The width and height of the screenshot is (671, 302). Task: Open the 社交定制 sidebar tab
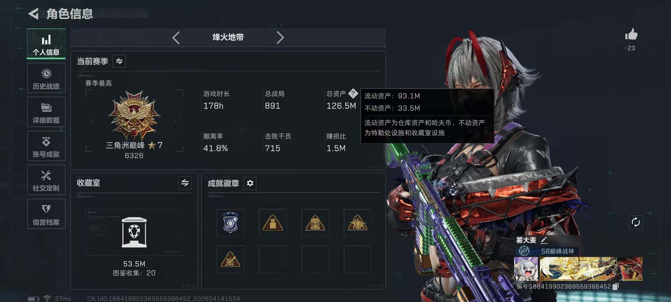tap(46, 180)
